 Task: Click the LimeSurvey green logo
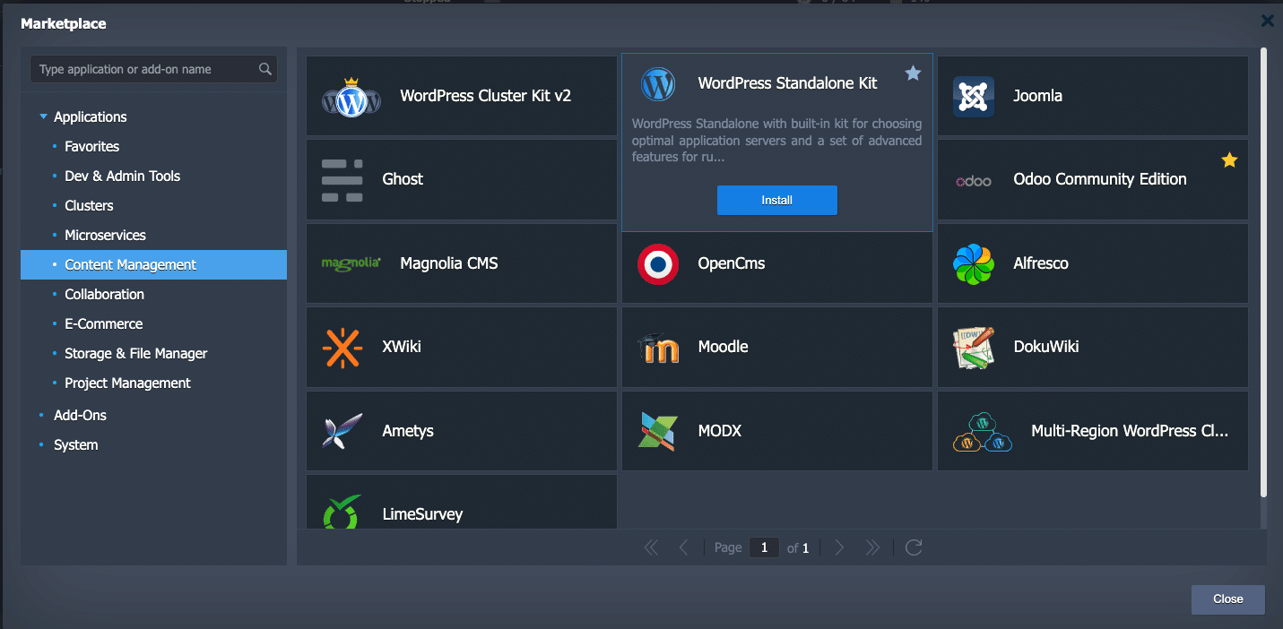[342, 512]
